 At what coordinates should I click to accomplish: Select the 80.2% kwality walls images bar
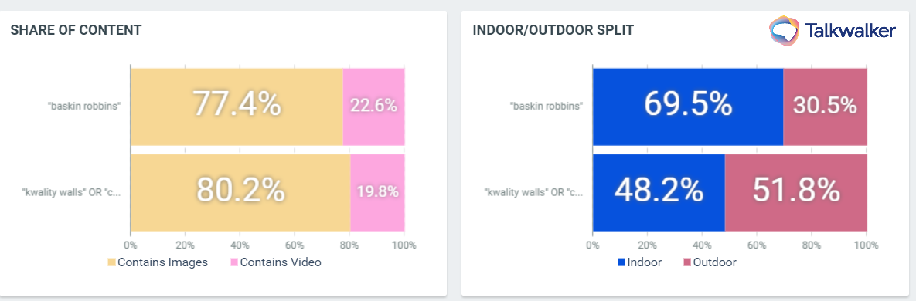(240, 192)
